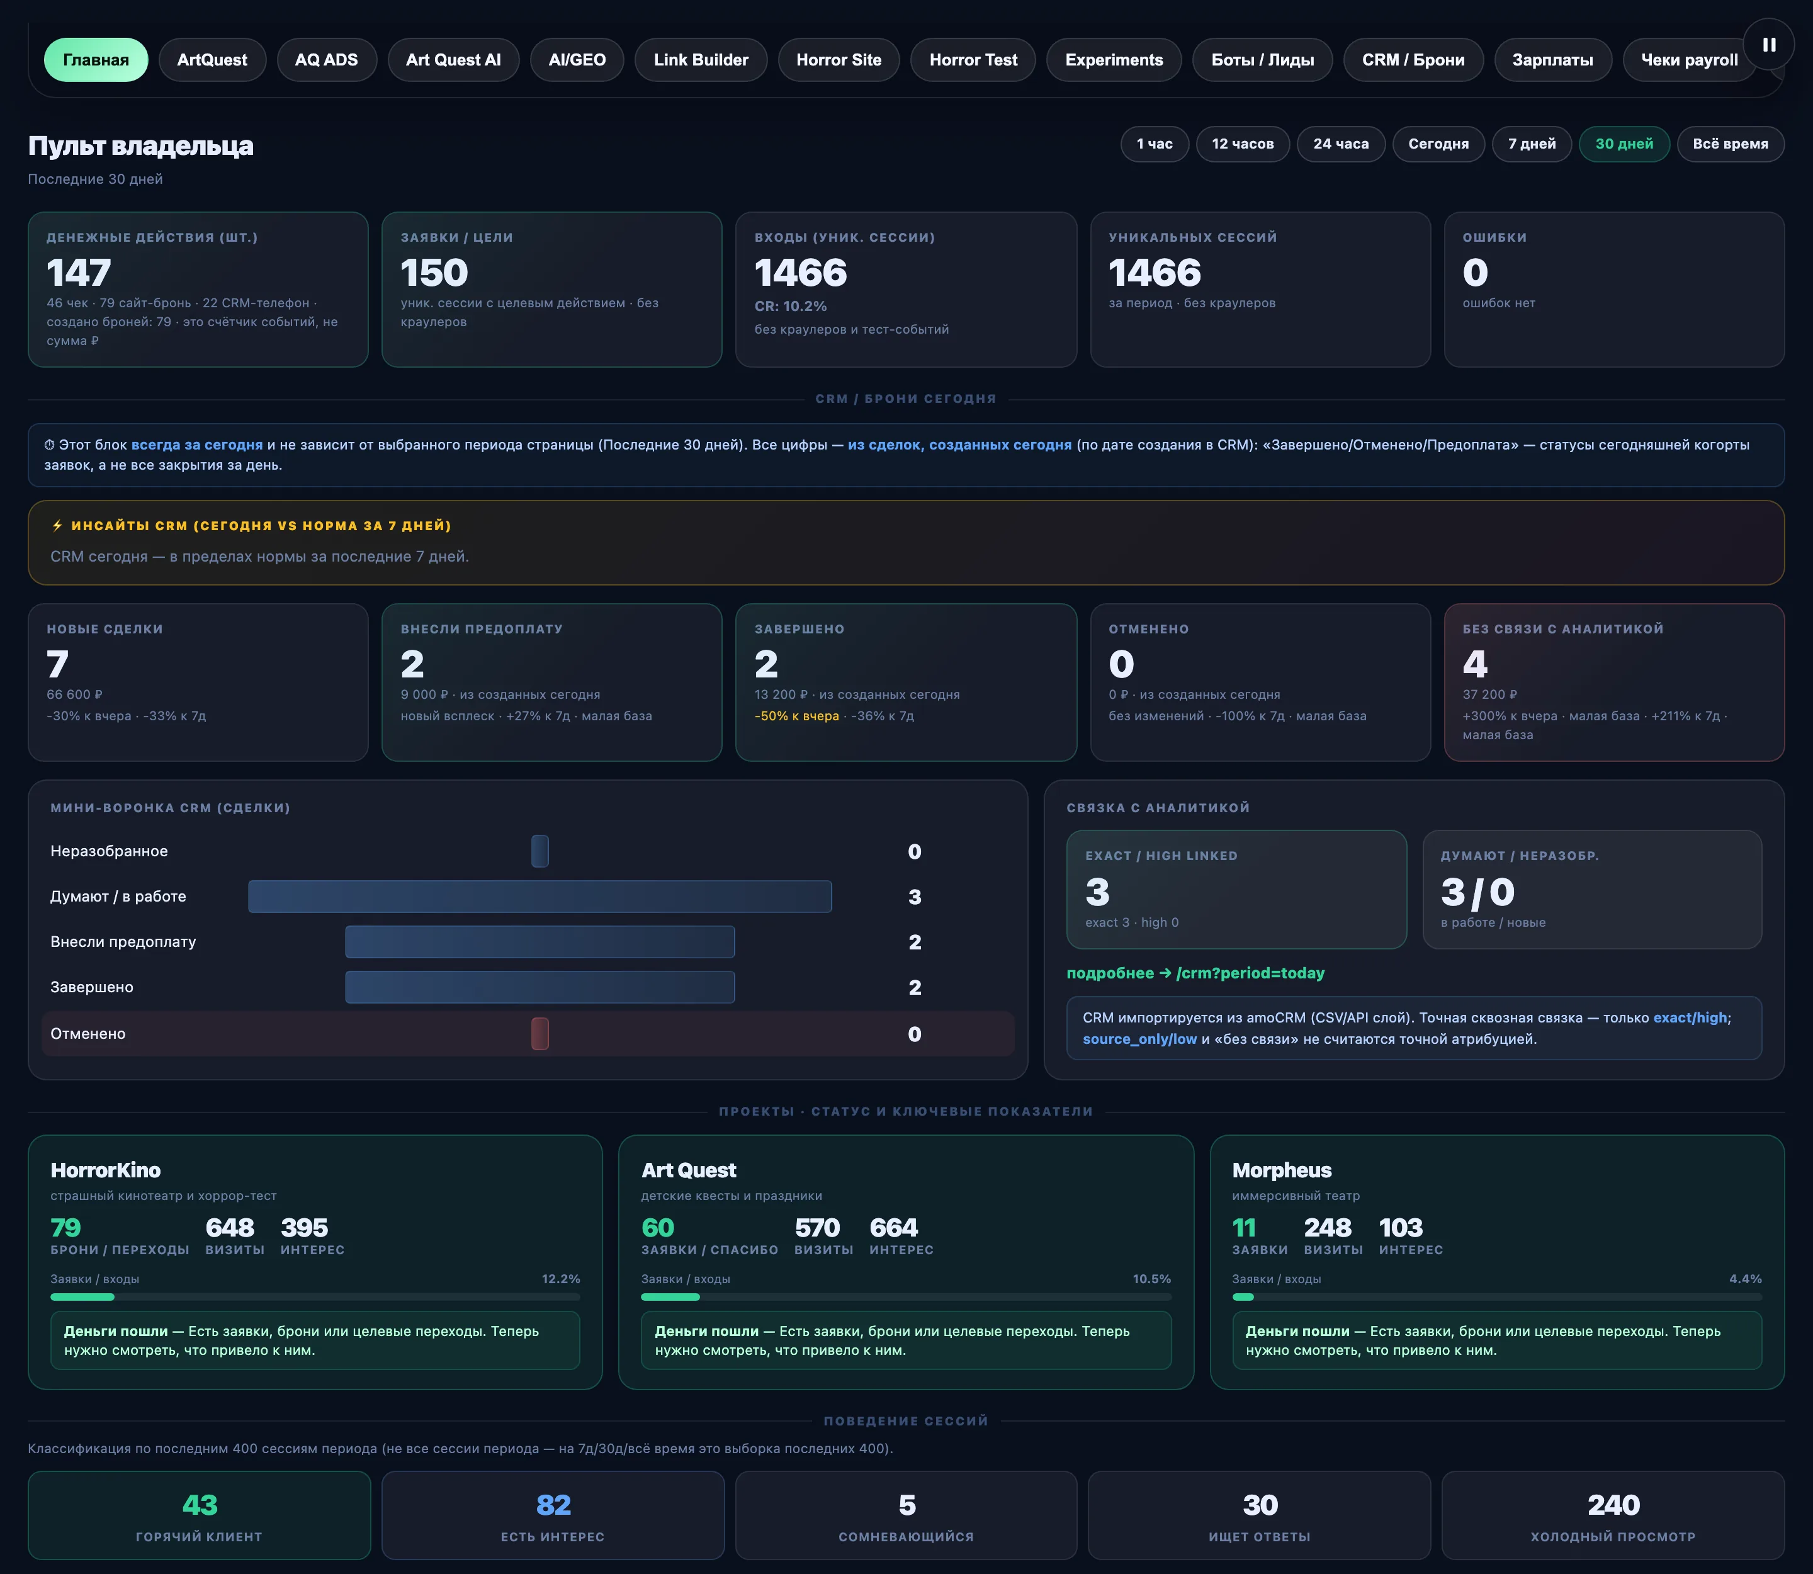
Task: Click the lightning icon beside Инсайты CRM
Action: [57, 525]
